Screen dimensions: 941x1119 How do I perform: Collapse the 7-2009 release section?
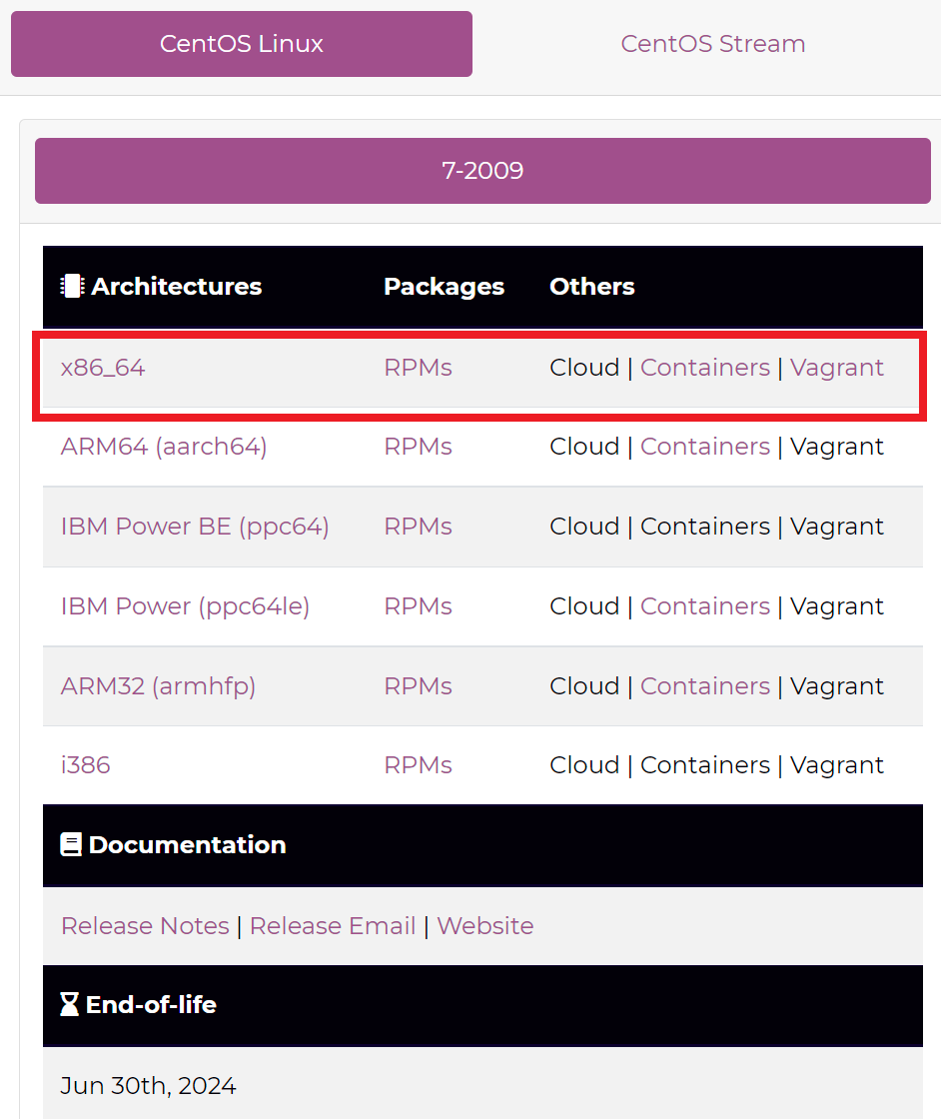coord(482,171)
